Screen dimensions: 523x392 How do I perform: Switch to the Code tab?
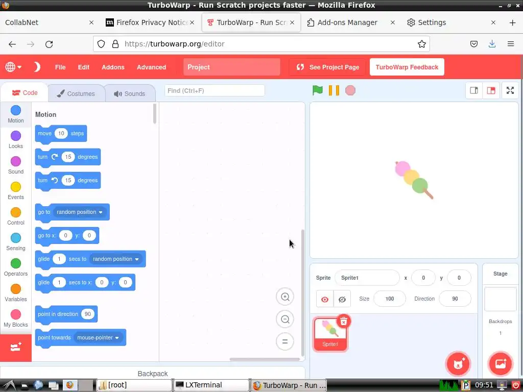25,93
